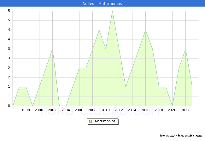Click the 2022 x-axis label
Image resolution: width=205 pixels, height=141 pixels.
tap(185, 110)
